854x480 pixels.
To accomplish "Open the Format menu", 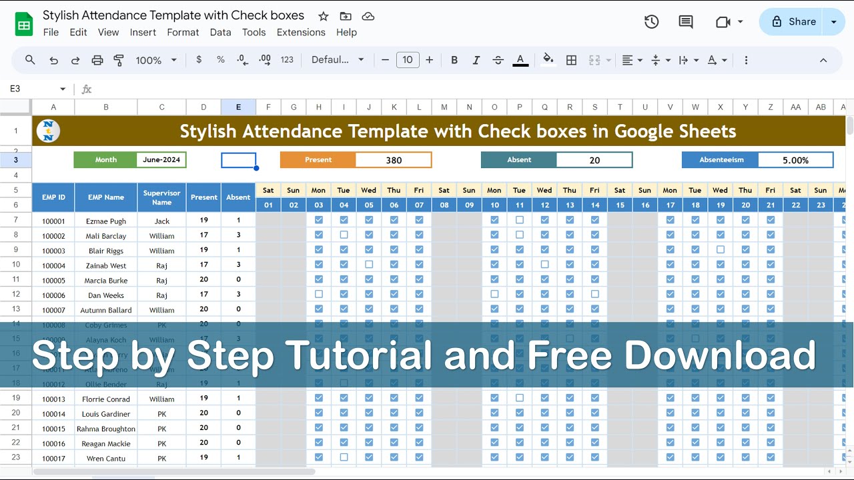I will (x=183, y=32).
